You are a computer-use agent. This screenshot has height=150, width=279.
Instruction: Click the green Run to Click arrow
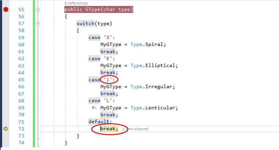coord(94,108)
